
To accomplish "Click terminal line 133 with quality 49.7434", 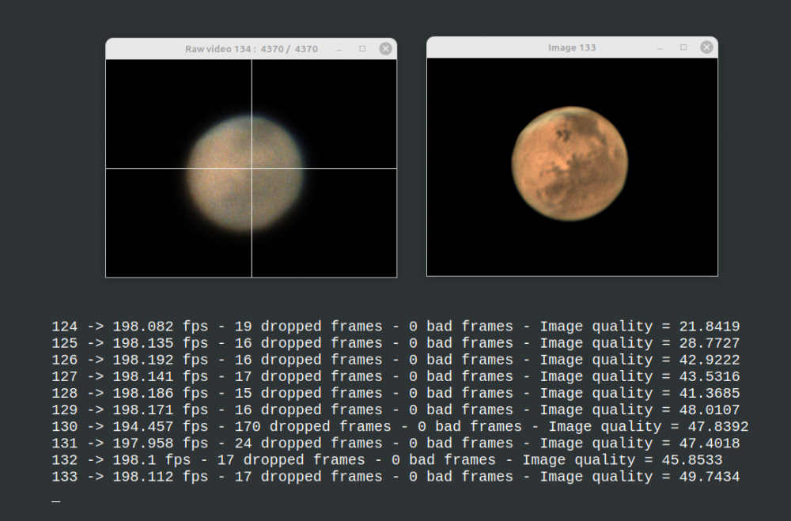I will click(395, 477).
